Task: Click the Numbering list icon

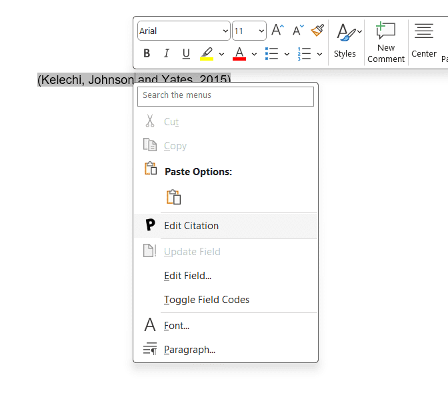Action: point(305,54)
